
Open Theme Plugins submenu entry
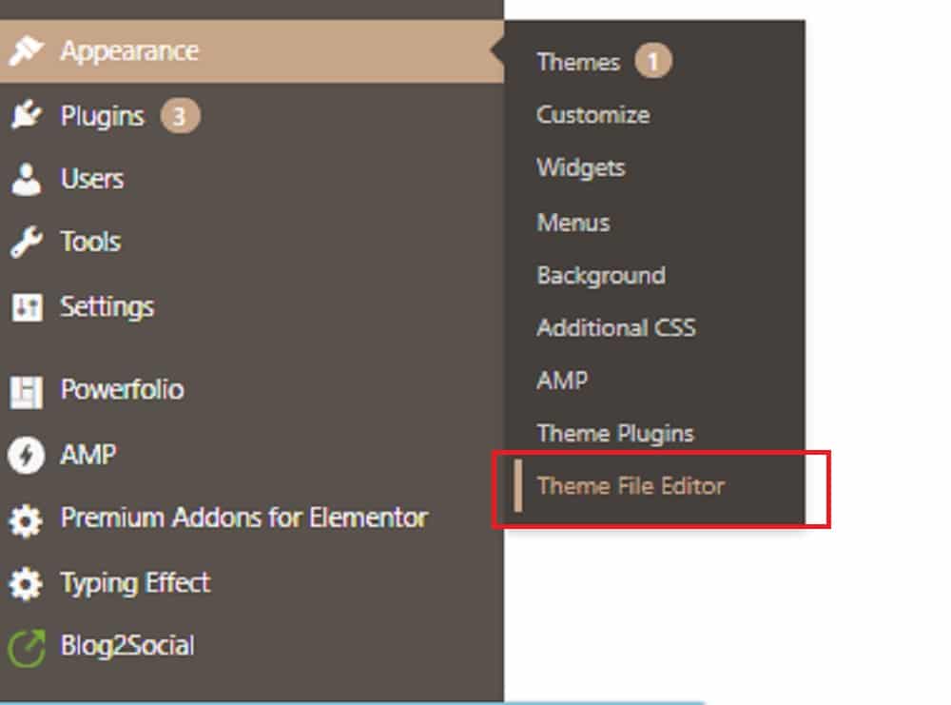[x=615, y=434]
